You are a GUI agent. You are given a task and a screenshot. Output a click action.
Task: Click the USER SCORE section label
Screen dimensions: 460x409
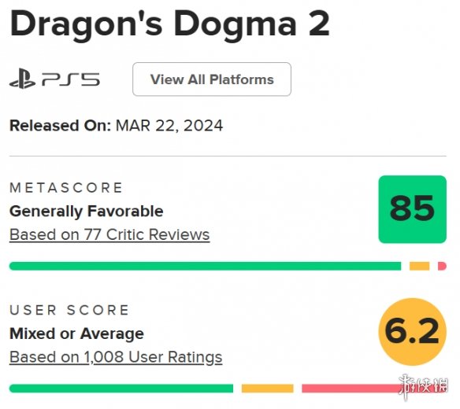click(69, 310)
